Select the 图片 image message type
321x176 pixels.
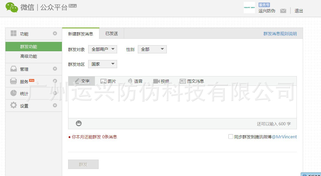108,81
